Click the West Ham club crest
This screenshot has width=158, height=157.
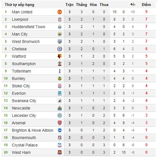pyautogui.click(x=60, y=152)
